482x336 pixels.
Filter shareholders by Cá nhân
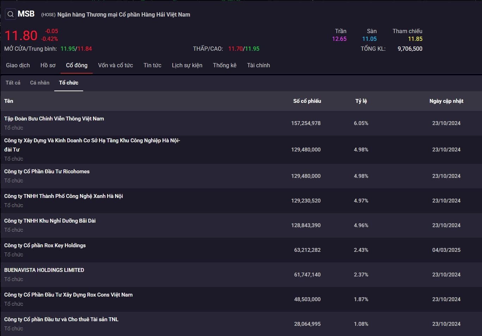[39, 82]
